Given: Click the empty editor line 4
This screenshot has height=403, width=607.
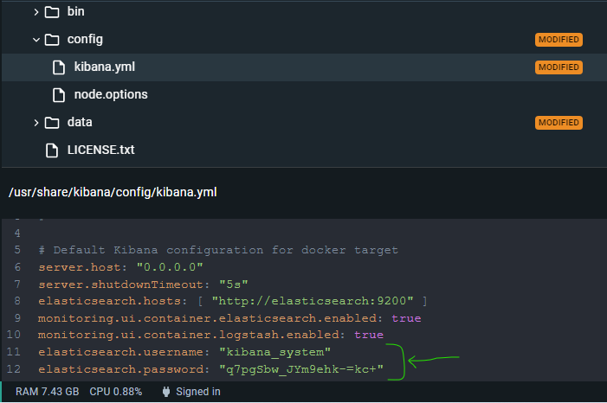Looking at the screenshot, I should [303, 233].
